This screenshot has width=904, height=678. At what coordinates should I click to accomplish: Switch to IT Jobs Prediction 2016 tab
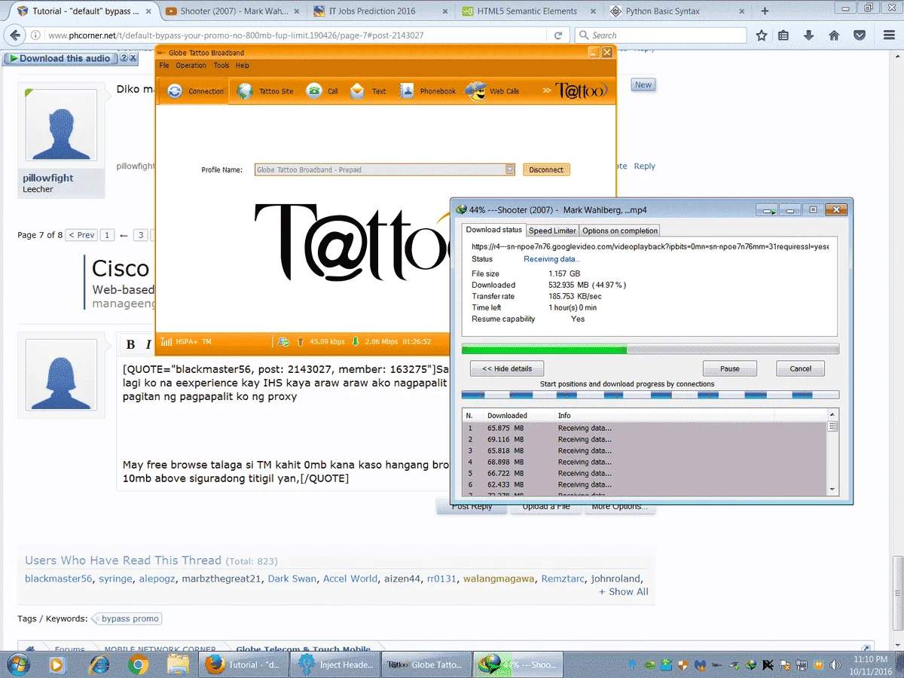pos(379,11)
